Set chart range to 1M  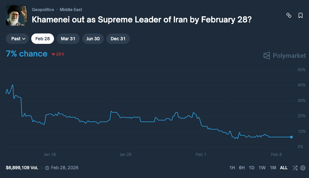click(x=273, y=168)
